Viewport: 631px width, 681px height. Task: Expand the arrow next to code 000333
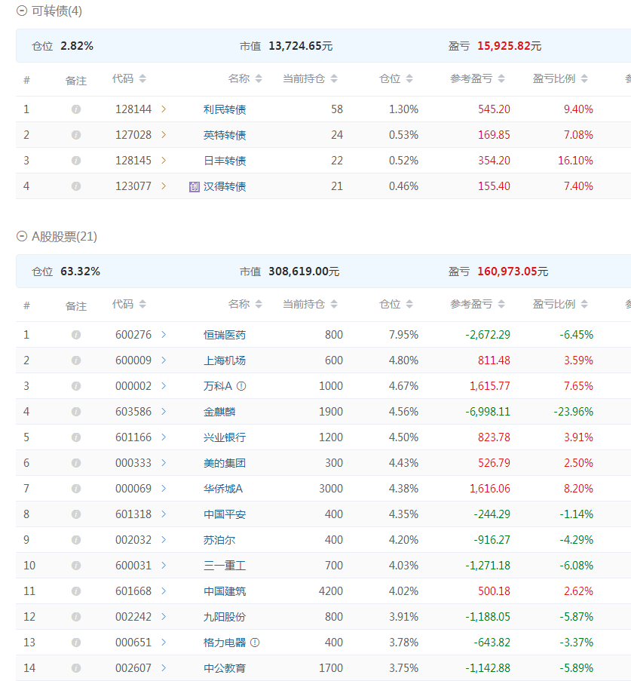click(164, 463)
